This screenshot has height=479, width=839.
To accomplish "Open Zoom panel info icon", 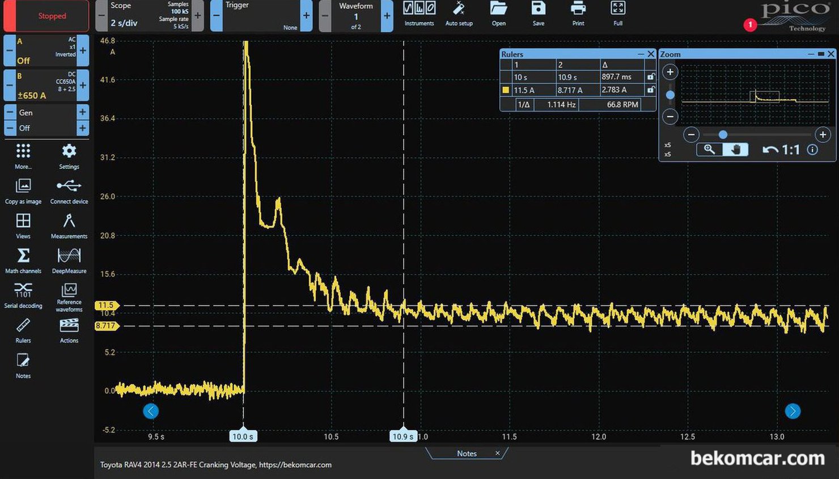I will tap(812, 150).
